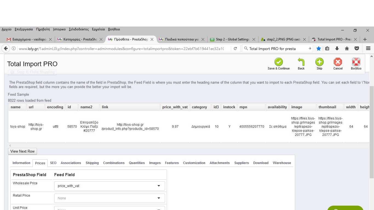Image resolution: width=374 pixels, height=210 pixels.
Task: Open the Βοήθεια menu in the menu bar
Action: tap(114, 29)
